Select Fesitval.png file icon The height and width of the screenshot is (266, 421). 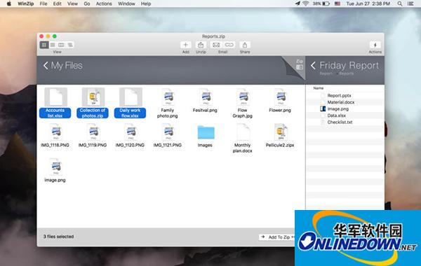(206, 97)
